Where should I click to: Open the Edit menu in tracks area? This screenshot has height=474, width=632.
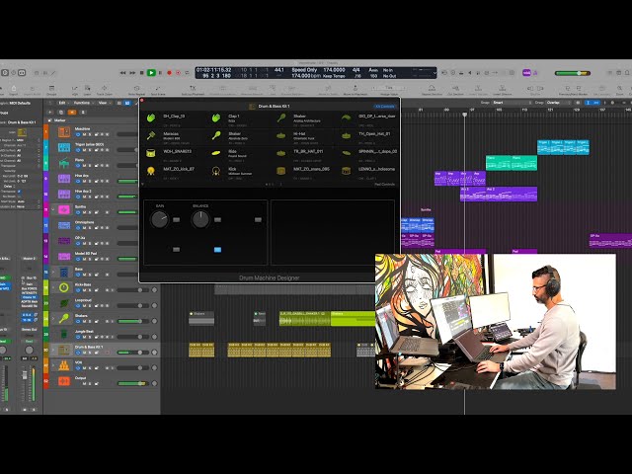coord(63,103)
